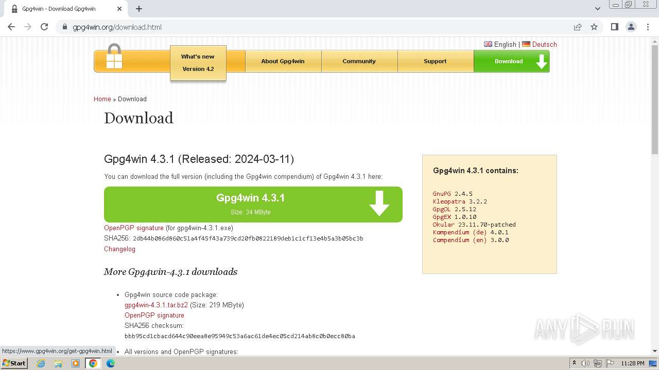Image resolution: width=659 pixels, height=370 pixels.
Task: Switch language to Deutsch
Action: pos(544,45)
